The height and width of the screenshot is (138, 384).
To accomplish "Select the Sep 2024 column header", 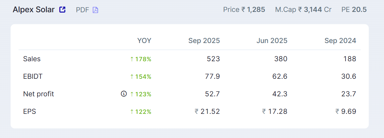I will pyautogui.click(x=340, y=41).
